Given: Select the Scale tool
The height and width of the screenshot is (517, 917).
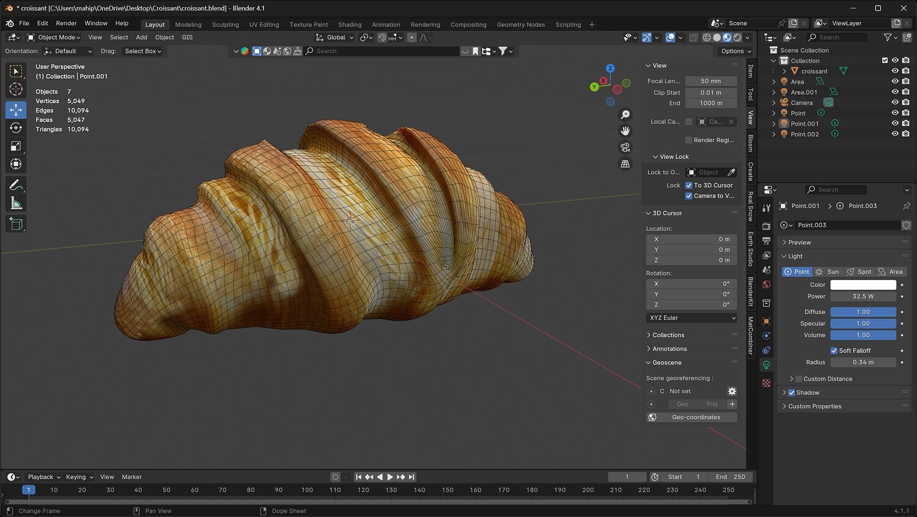Looking at the screenshot, I should (16, 146).
